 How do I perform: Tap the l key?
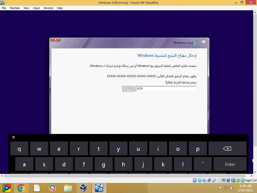point(183,164)
